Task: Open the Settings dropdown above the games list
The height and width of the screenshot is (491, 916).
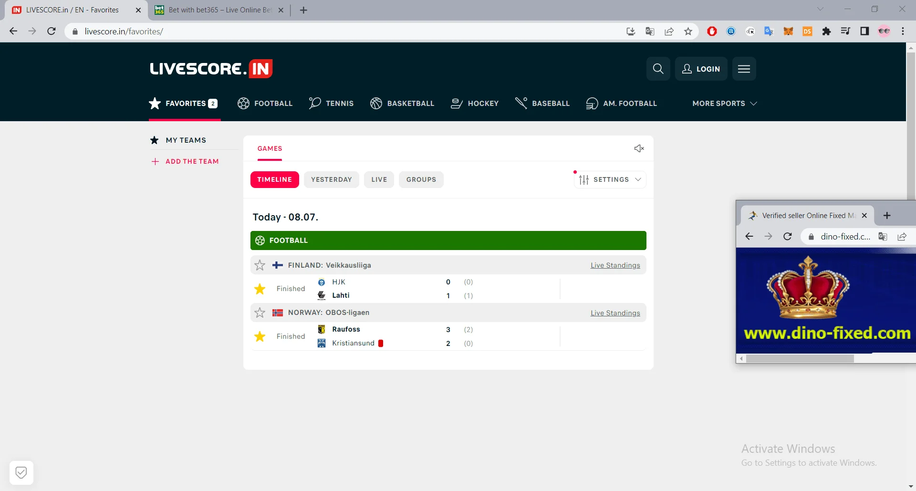Action: pos(610,179)
